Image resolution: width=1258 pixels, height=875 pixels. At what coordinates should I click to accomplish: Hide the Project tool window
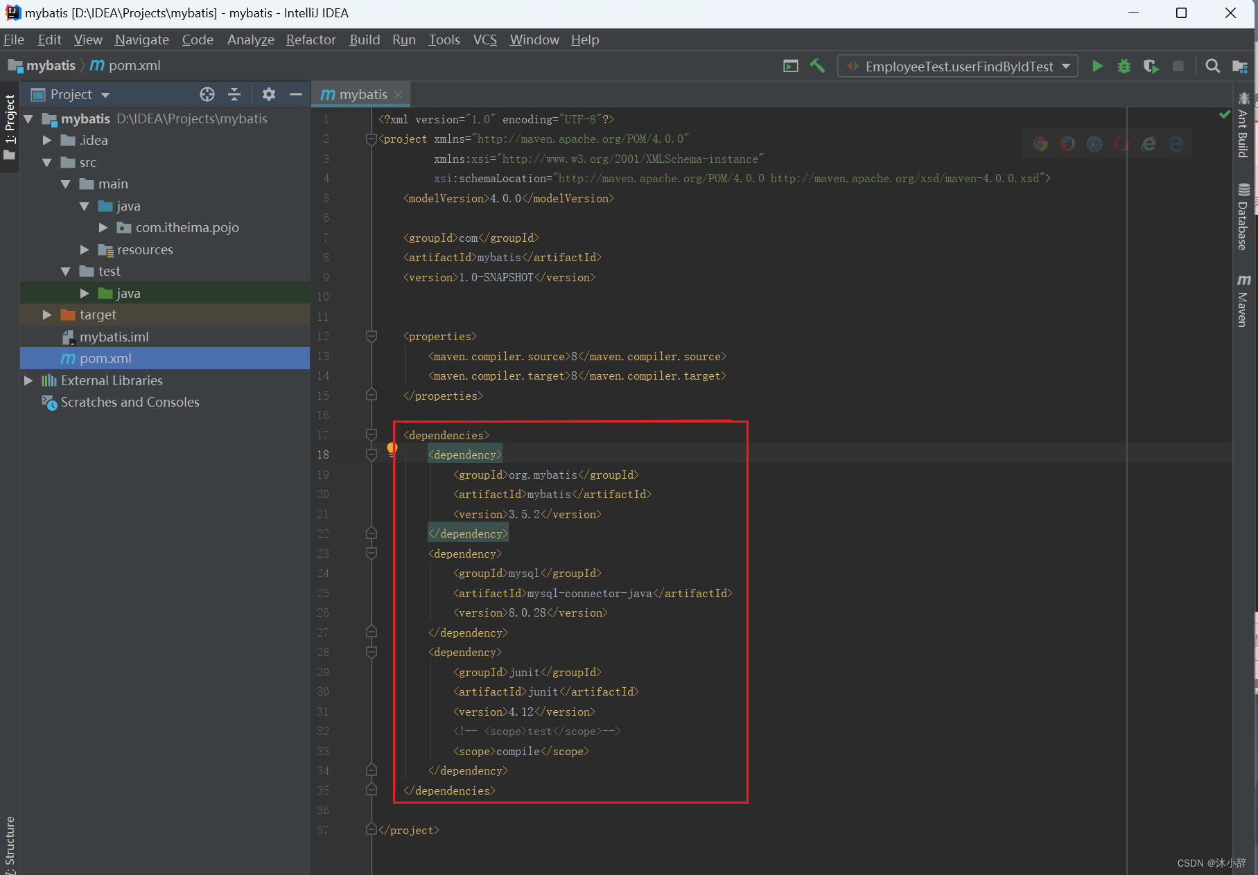click(296, 94)
